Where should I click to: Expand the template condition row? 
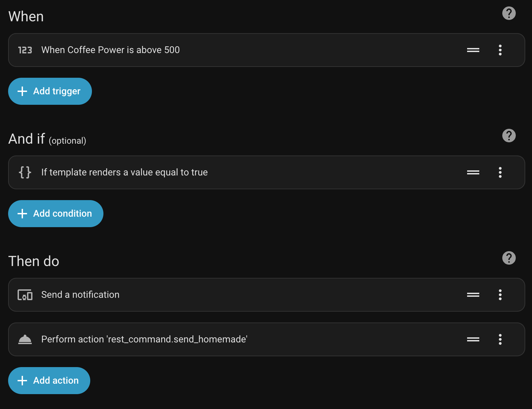pyautogui.click(x=124, y=172)
